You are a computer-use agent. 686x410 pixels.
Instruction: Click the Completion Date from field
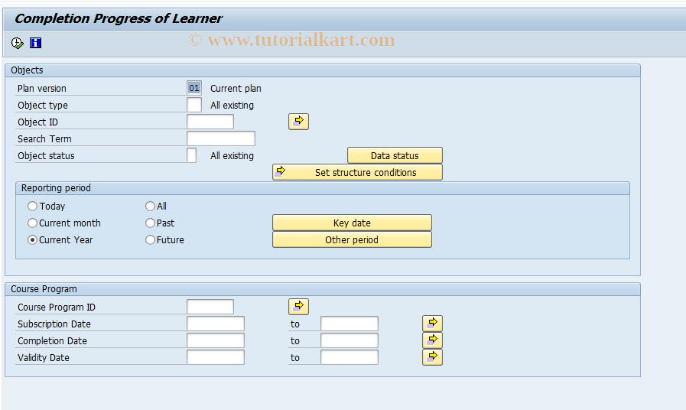pyautogui.click(x=215, y=340)
